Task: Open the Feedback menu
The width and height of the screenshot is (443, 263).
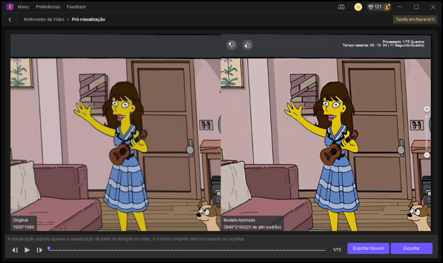Action: click(x=76, y=7)
